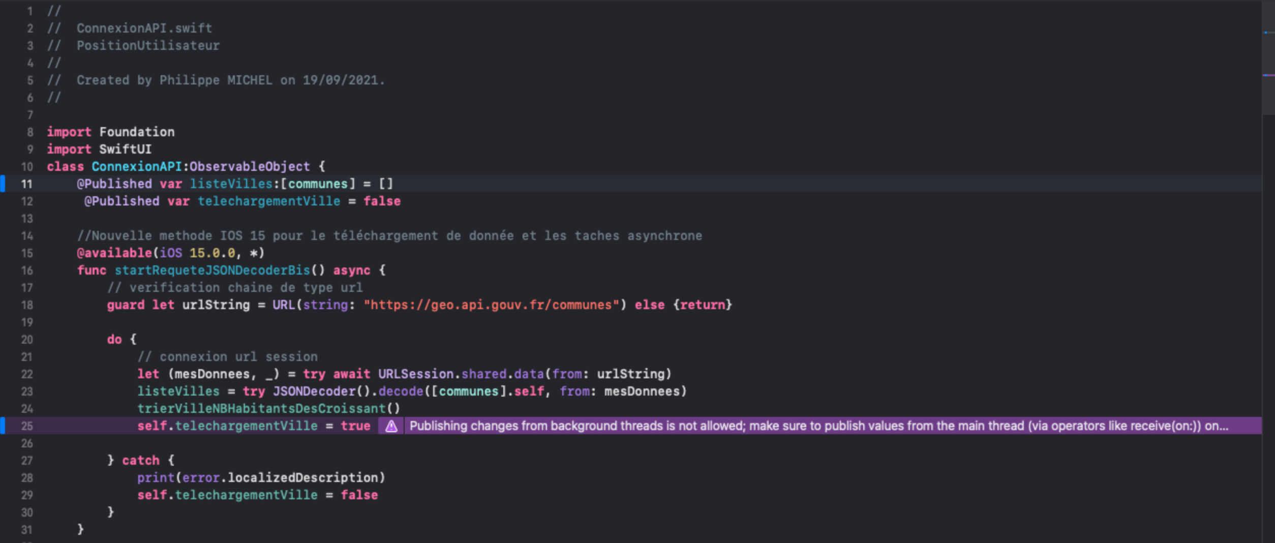This screenshot has height=543, width=1275.
Task: Click the trierVilleNBHabitantsDesCroissant call
Action: tap(261, 409)
